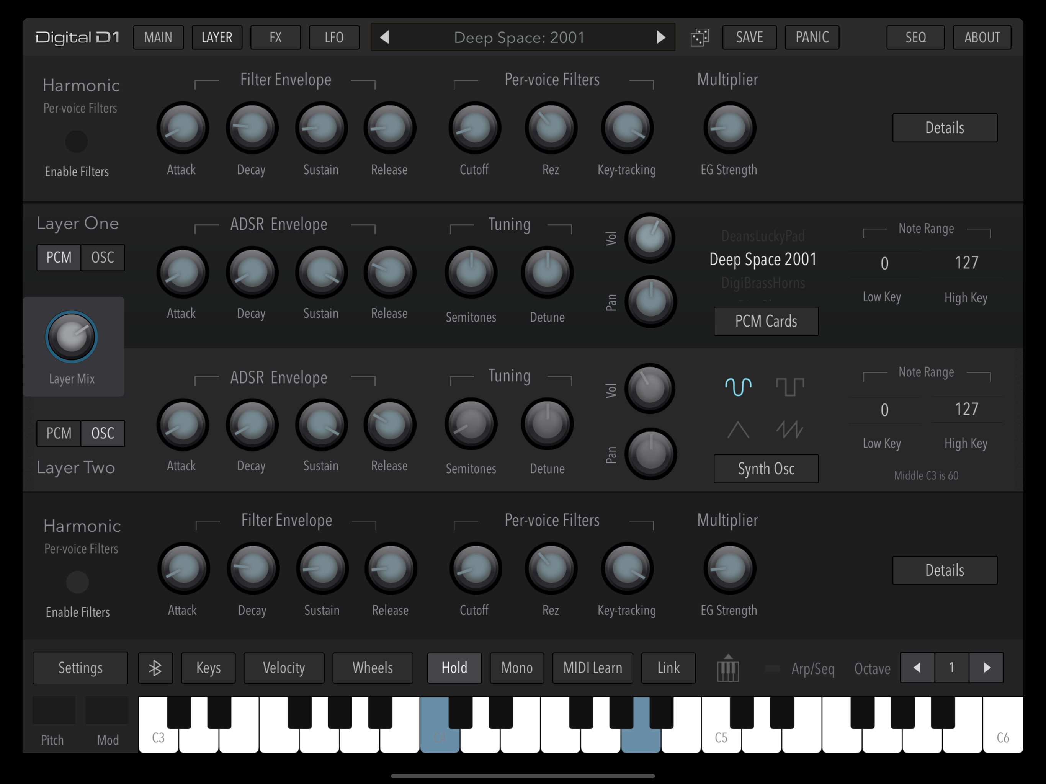The height and width of the screenshot is (784, 1046).
Task: Open the Deep Space: 2001 preset list
Action: click(x=520, y=38)
